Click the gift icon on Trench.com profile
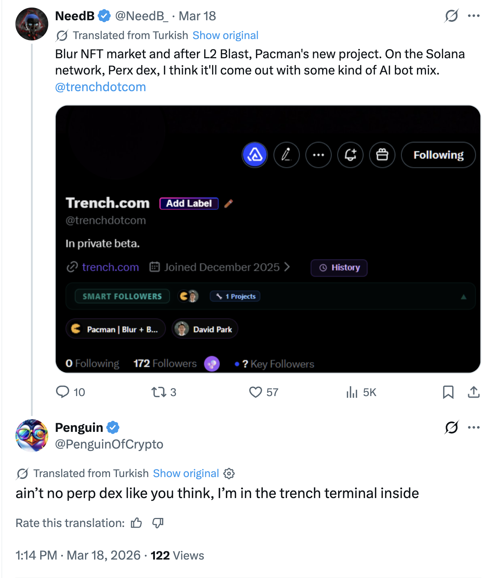 (382, 155)
